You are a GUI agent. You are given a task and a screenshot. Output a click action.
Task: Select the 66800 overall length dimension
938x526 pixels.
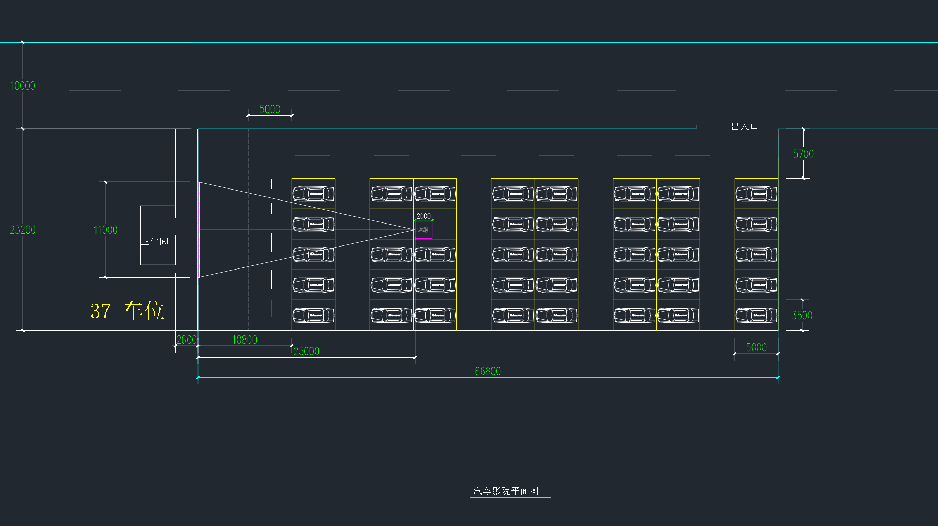(488, 371)
